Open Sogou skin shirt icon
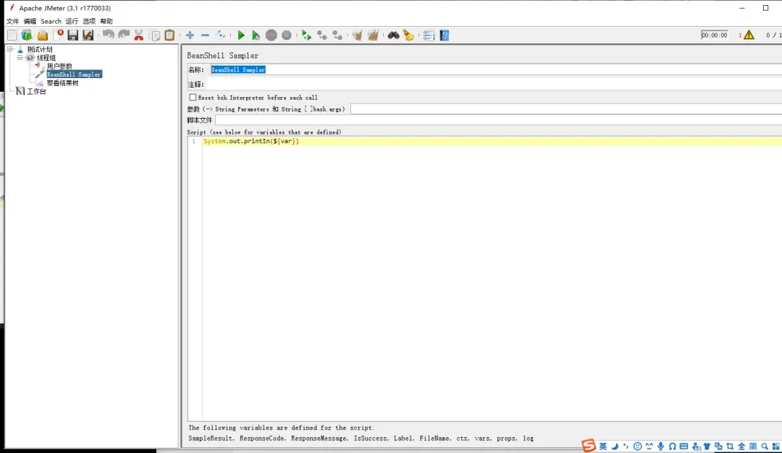 pyautogui.click(x=707, y=446)
